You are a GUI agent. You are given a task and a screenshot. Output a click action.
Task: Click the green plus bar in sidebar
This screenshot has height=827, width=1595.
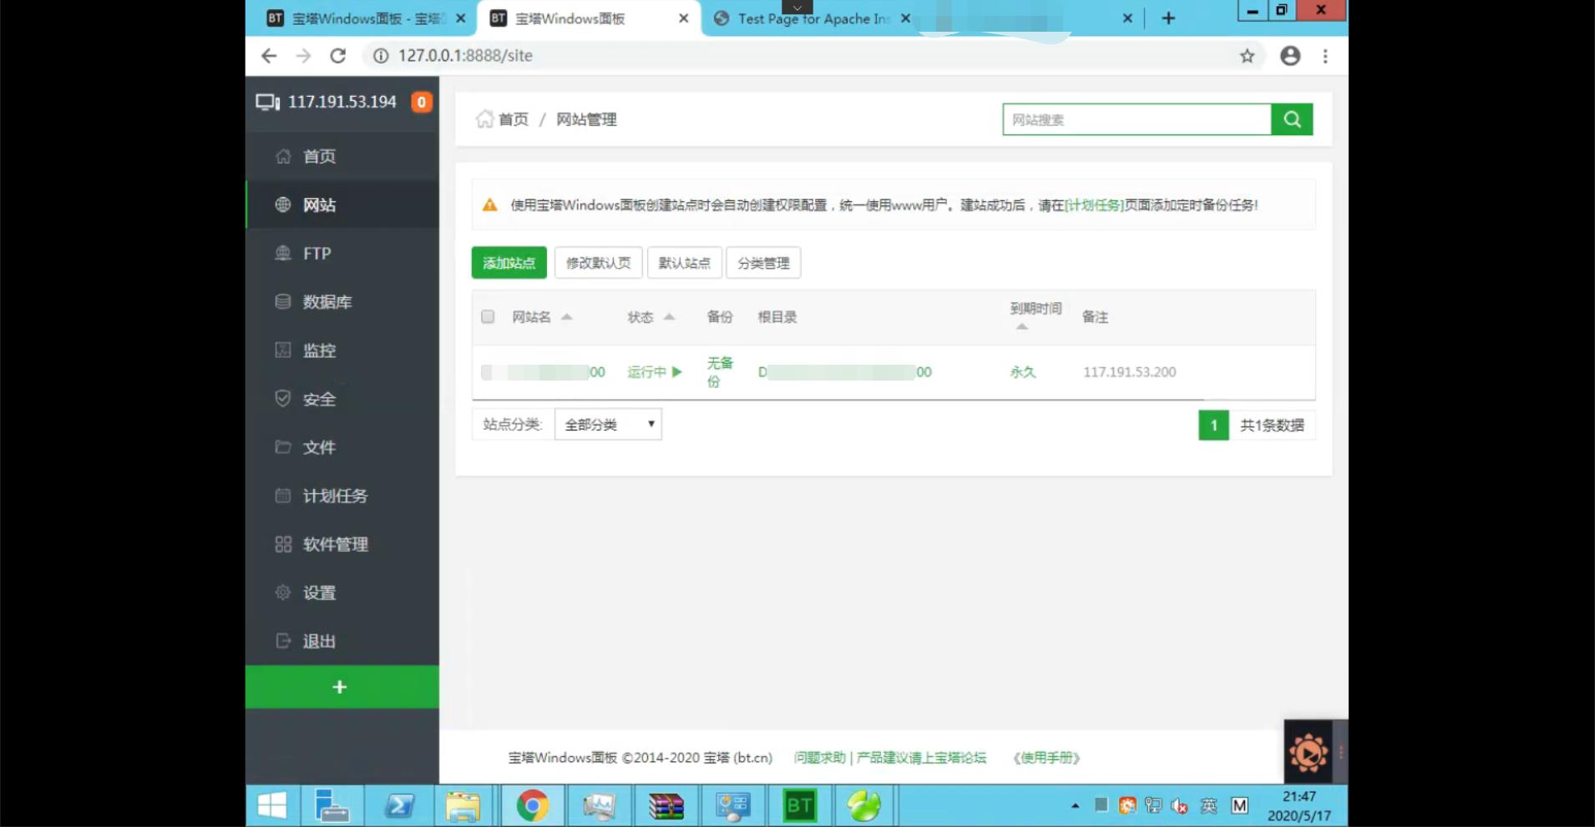(x=342, y=687)
